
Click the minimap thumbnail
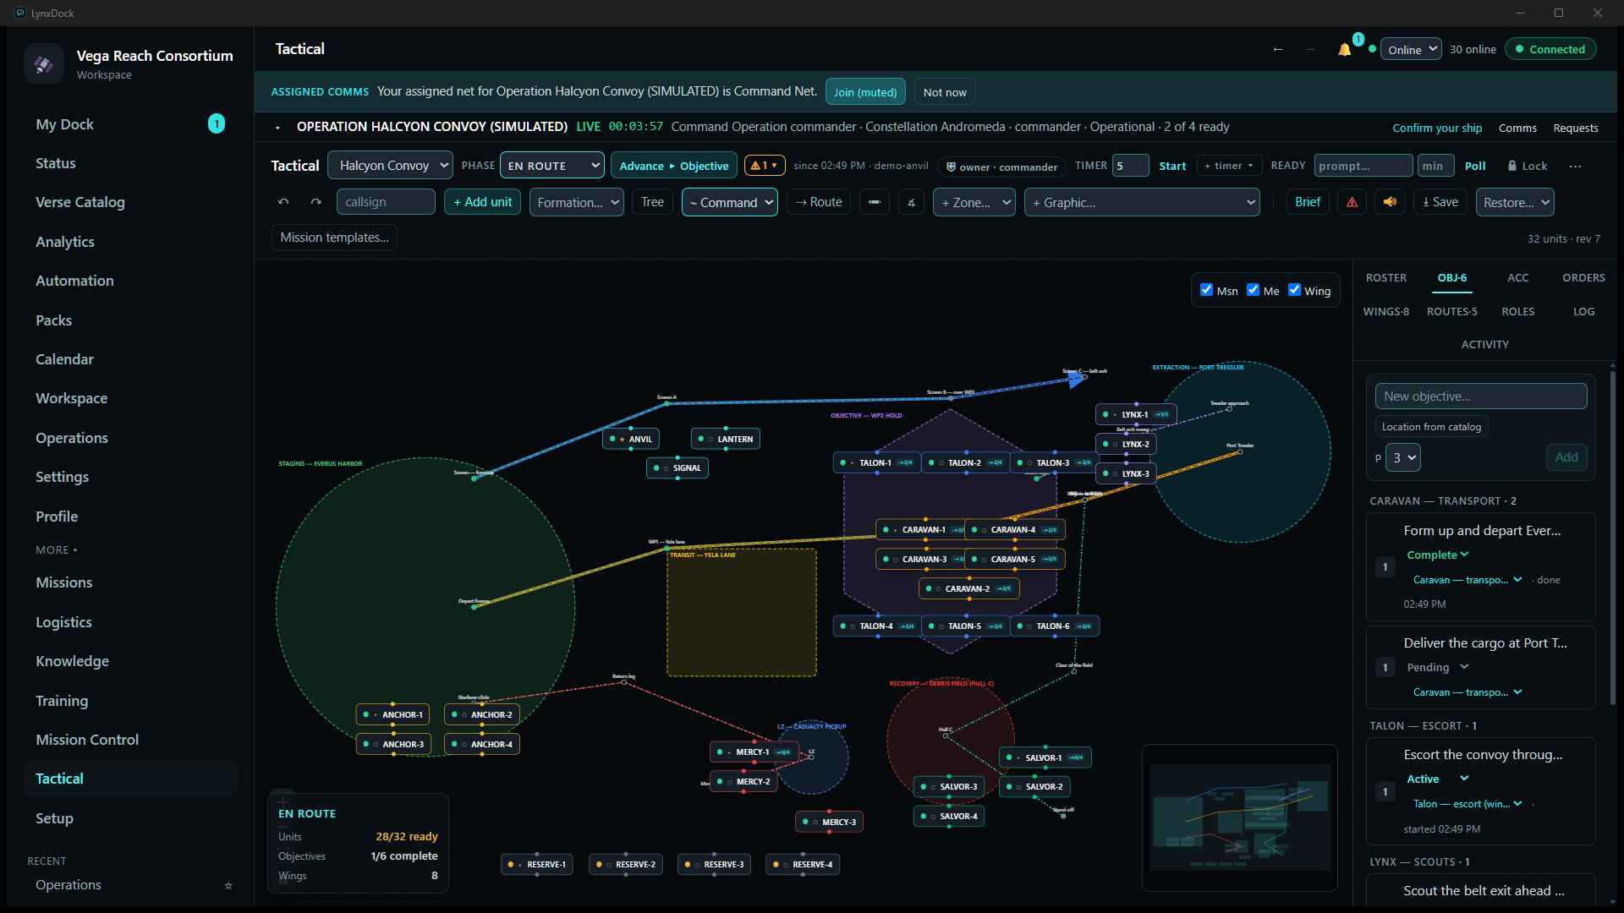coord(1239,818)
